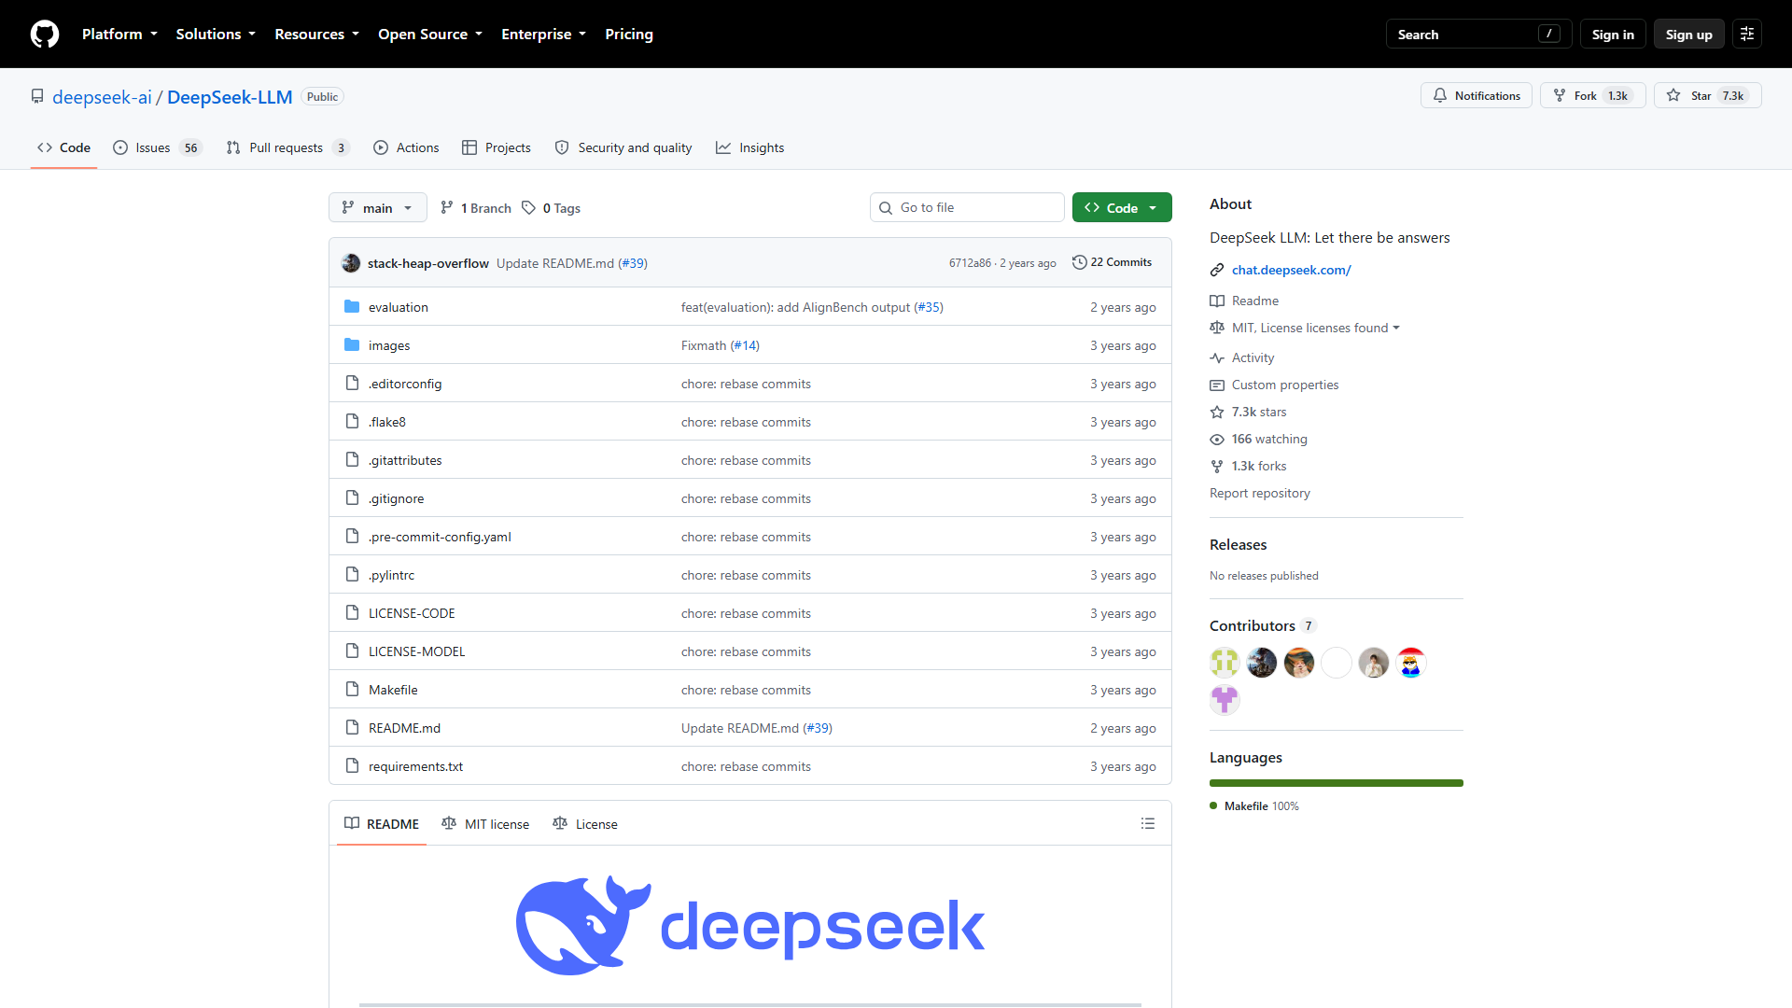Switch to the Pull requests tab
1792x1008 pixels.
[287, 147]
